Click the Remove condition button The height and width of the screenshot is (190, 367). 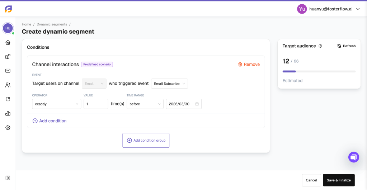[249, 64]
